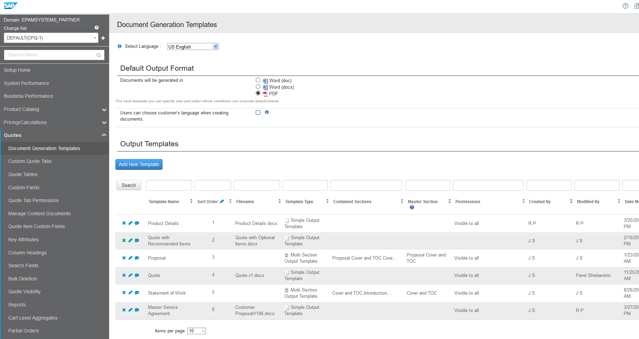Go to Quote Tables
The image size is (639, 339).
click(x=23, y=174)
